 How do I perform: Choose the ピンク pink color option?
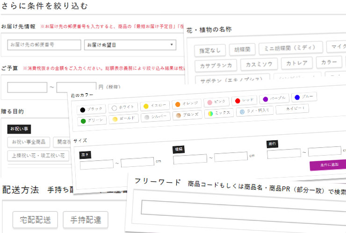point(217,102)
